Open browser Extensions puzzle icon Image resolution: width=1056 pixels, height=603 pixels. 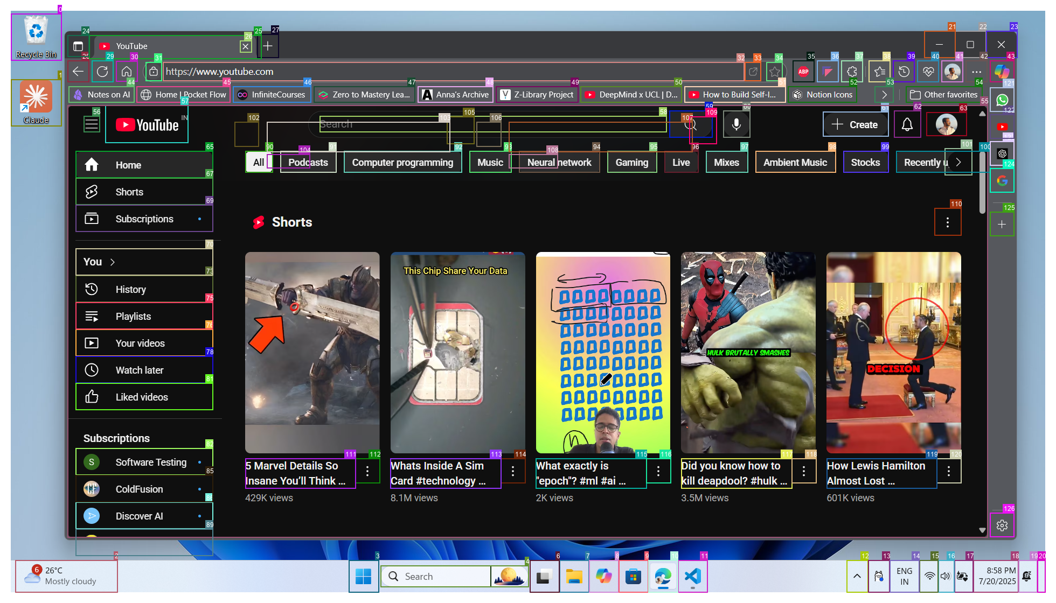coord(852,71)
